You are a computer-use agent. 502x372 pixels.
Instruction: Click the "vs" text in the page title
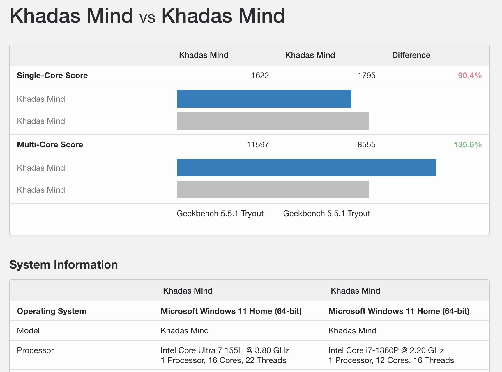point(147,17)
